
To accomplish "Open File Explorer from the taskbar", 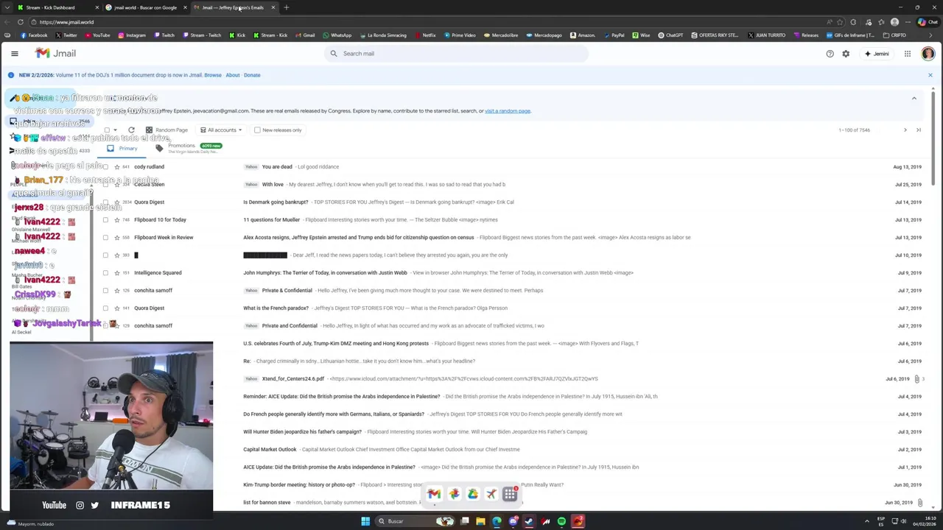I will click(480, 521).
